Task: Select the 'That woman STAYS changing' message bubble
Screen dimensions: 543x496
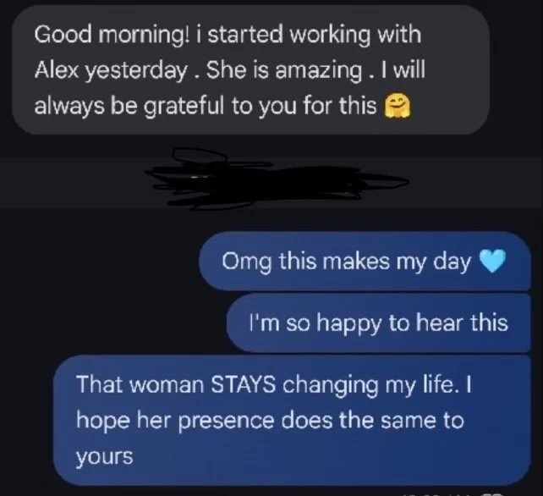Action: point(292,420)
